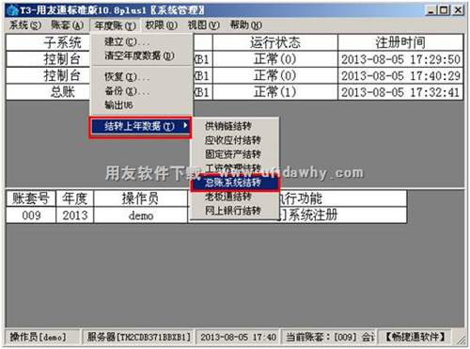Select 输出U6 menu entry

click(x=141, y=105)
